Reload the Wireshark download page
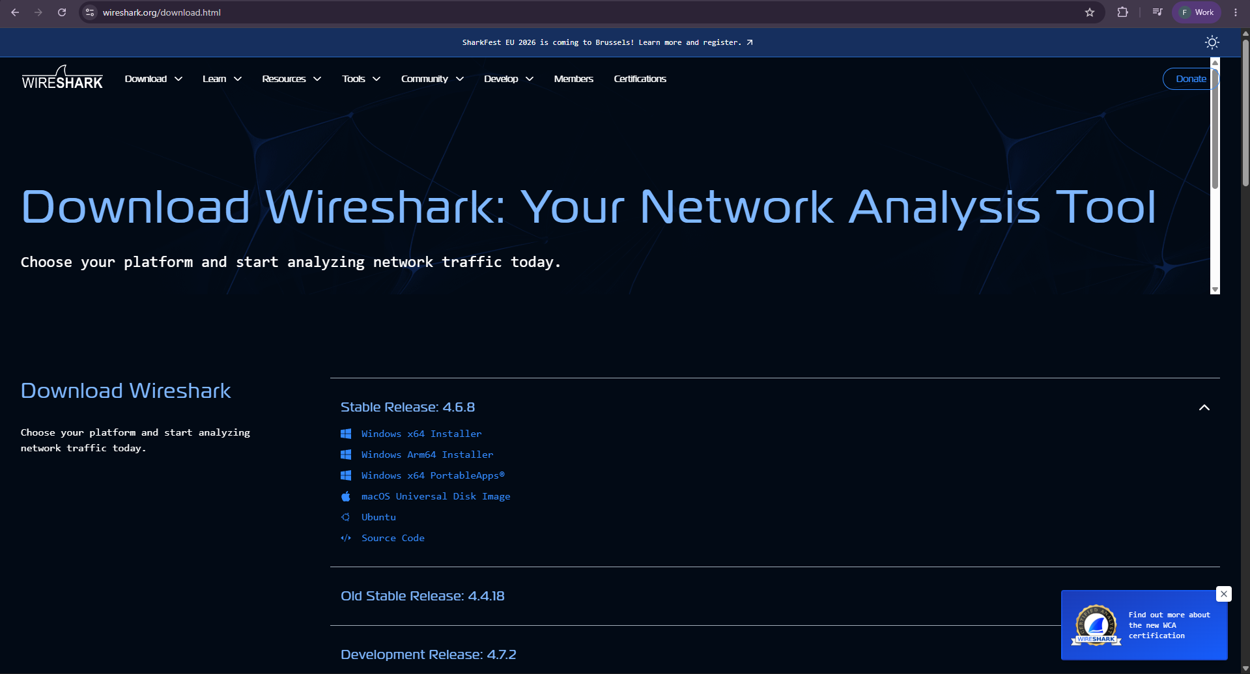 tap(62, 12)
